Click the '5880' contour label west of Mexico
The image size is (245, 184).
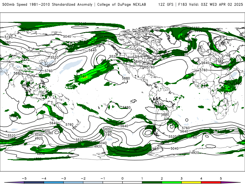pyautogui.click(x=126, y=78)
